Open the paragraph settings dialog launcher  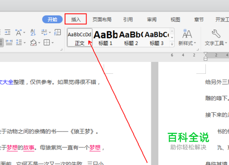[x=61, y=49]
